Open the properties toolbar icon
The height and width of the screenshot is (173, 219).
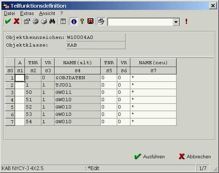(x=27, y=21)
